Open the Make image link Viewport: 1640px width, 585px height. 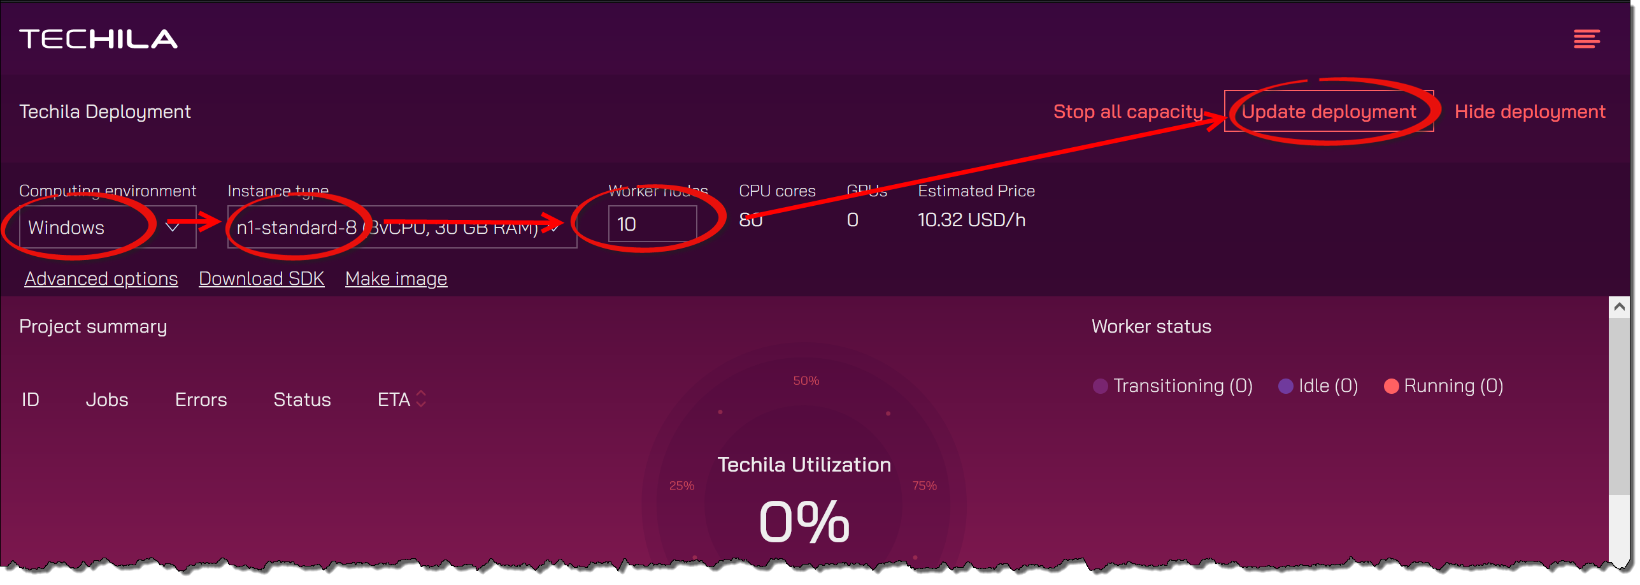(396, 279)
